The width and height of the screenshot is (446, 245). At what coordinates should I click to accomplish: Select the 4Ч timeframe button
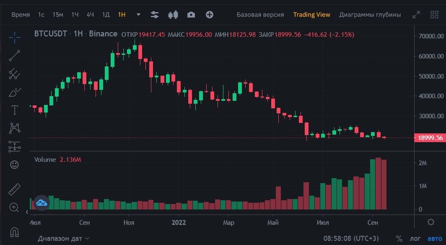90,15
